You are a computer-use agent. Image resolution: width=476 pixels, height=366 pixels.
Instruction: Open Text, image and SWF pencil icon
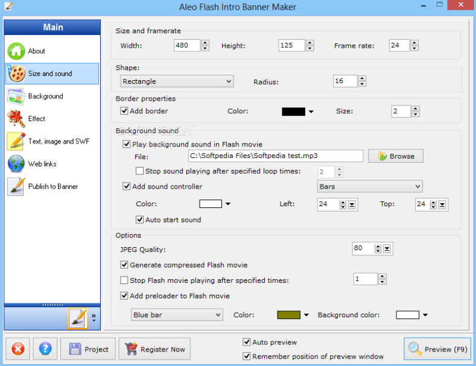16,142
